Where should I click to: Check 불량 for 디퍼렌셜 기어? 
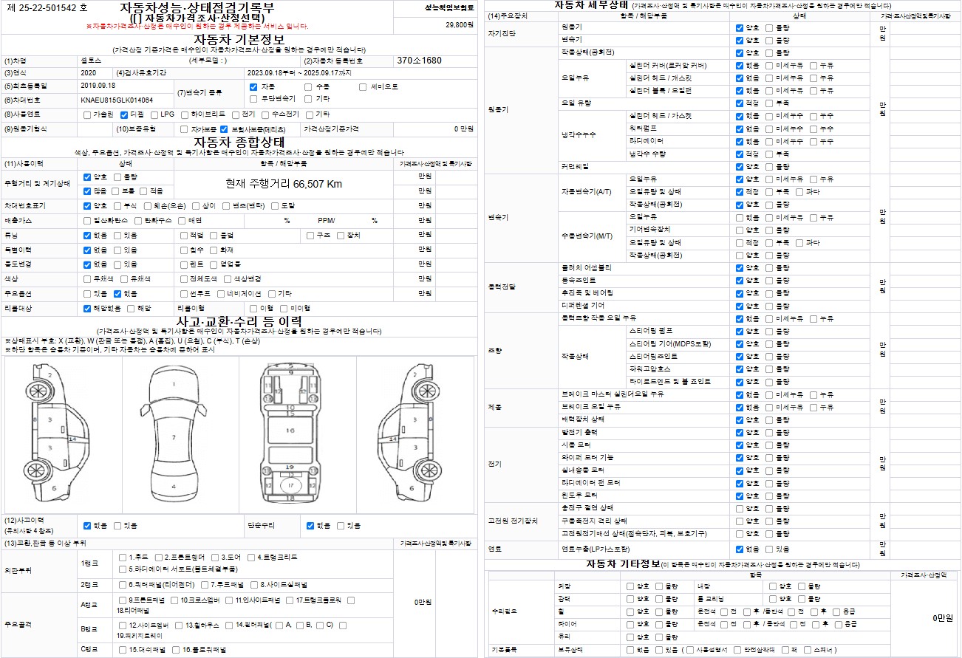(768, 306)
